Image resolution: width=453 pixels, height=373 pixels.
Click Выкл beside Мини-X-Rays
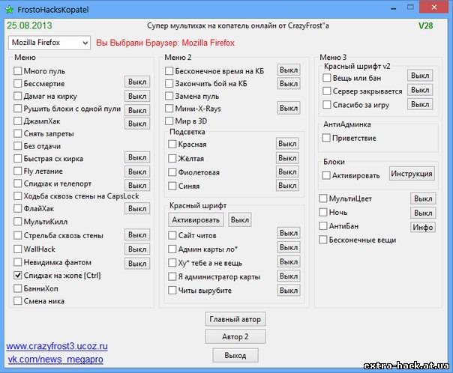pos(288,108)
